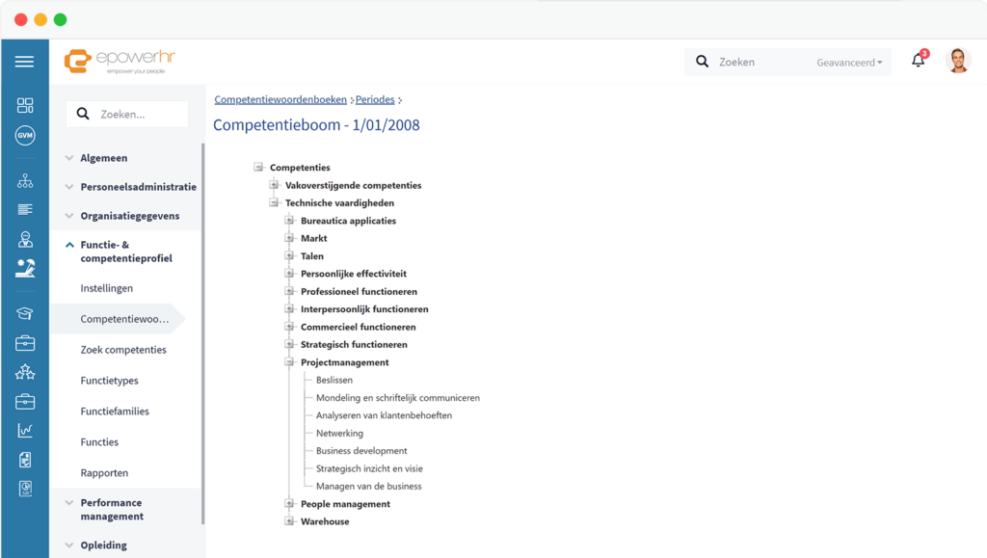
Task: Select Rapporten in the sidebar menu
Action: click(104, 473)
